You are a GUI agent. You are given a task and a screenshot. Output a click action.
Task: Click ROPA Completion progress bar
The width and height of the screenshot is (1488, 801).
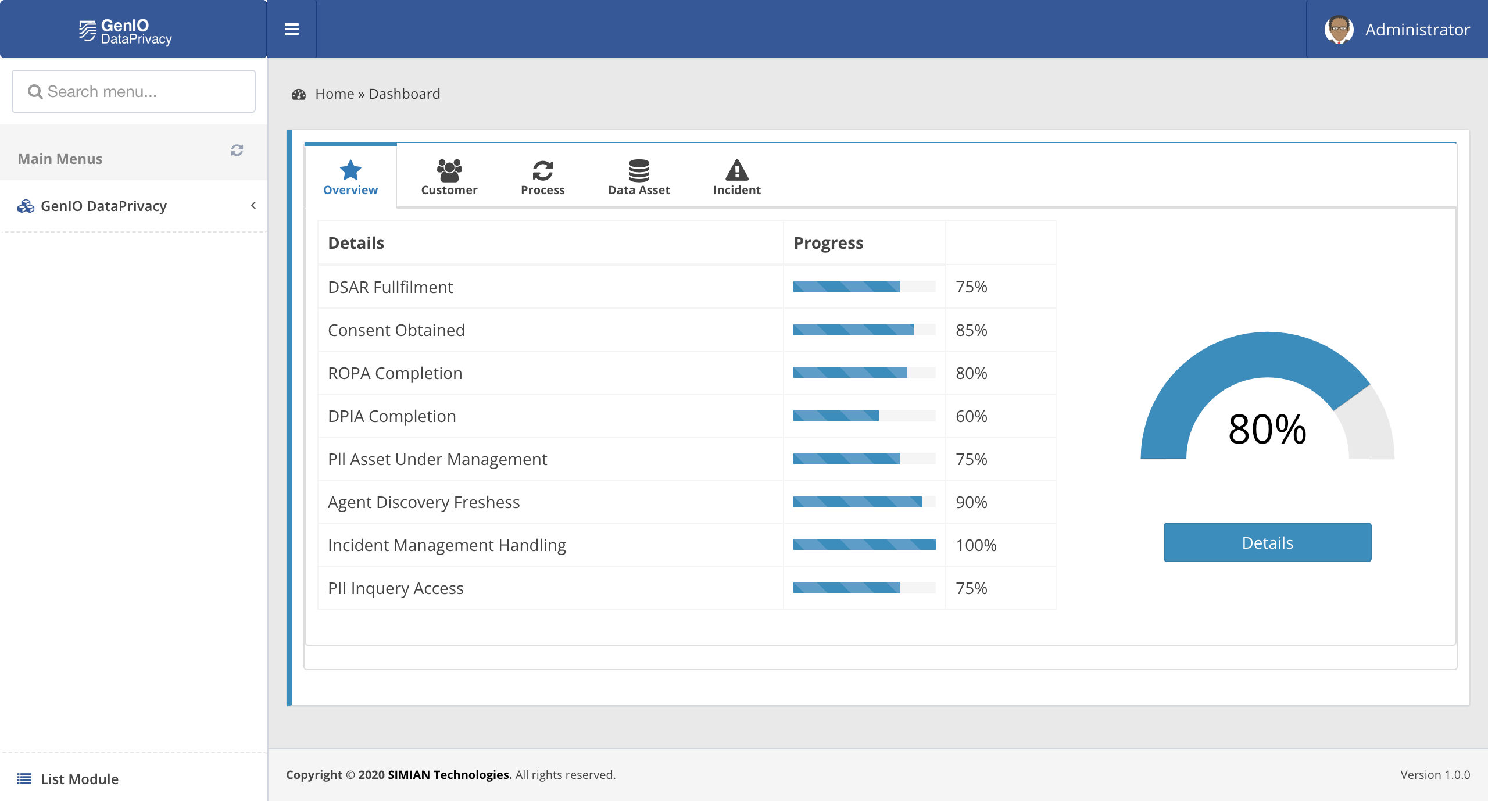[864, 373]
